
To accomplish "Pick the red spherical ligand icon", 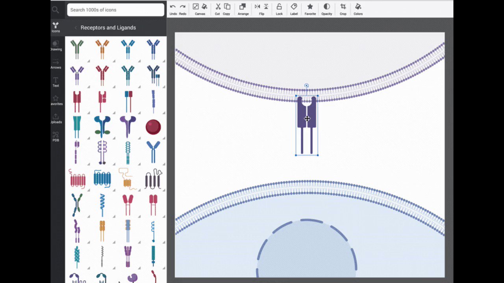I will click(x=153, y=127).
